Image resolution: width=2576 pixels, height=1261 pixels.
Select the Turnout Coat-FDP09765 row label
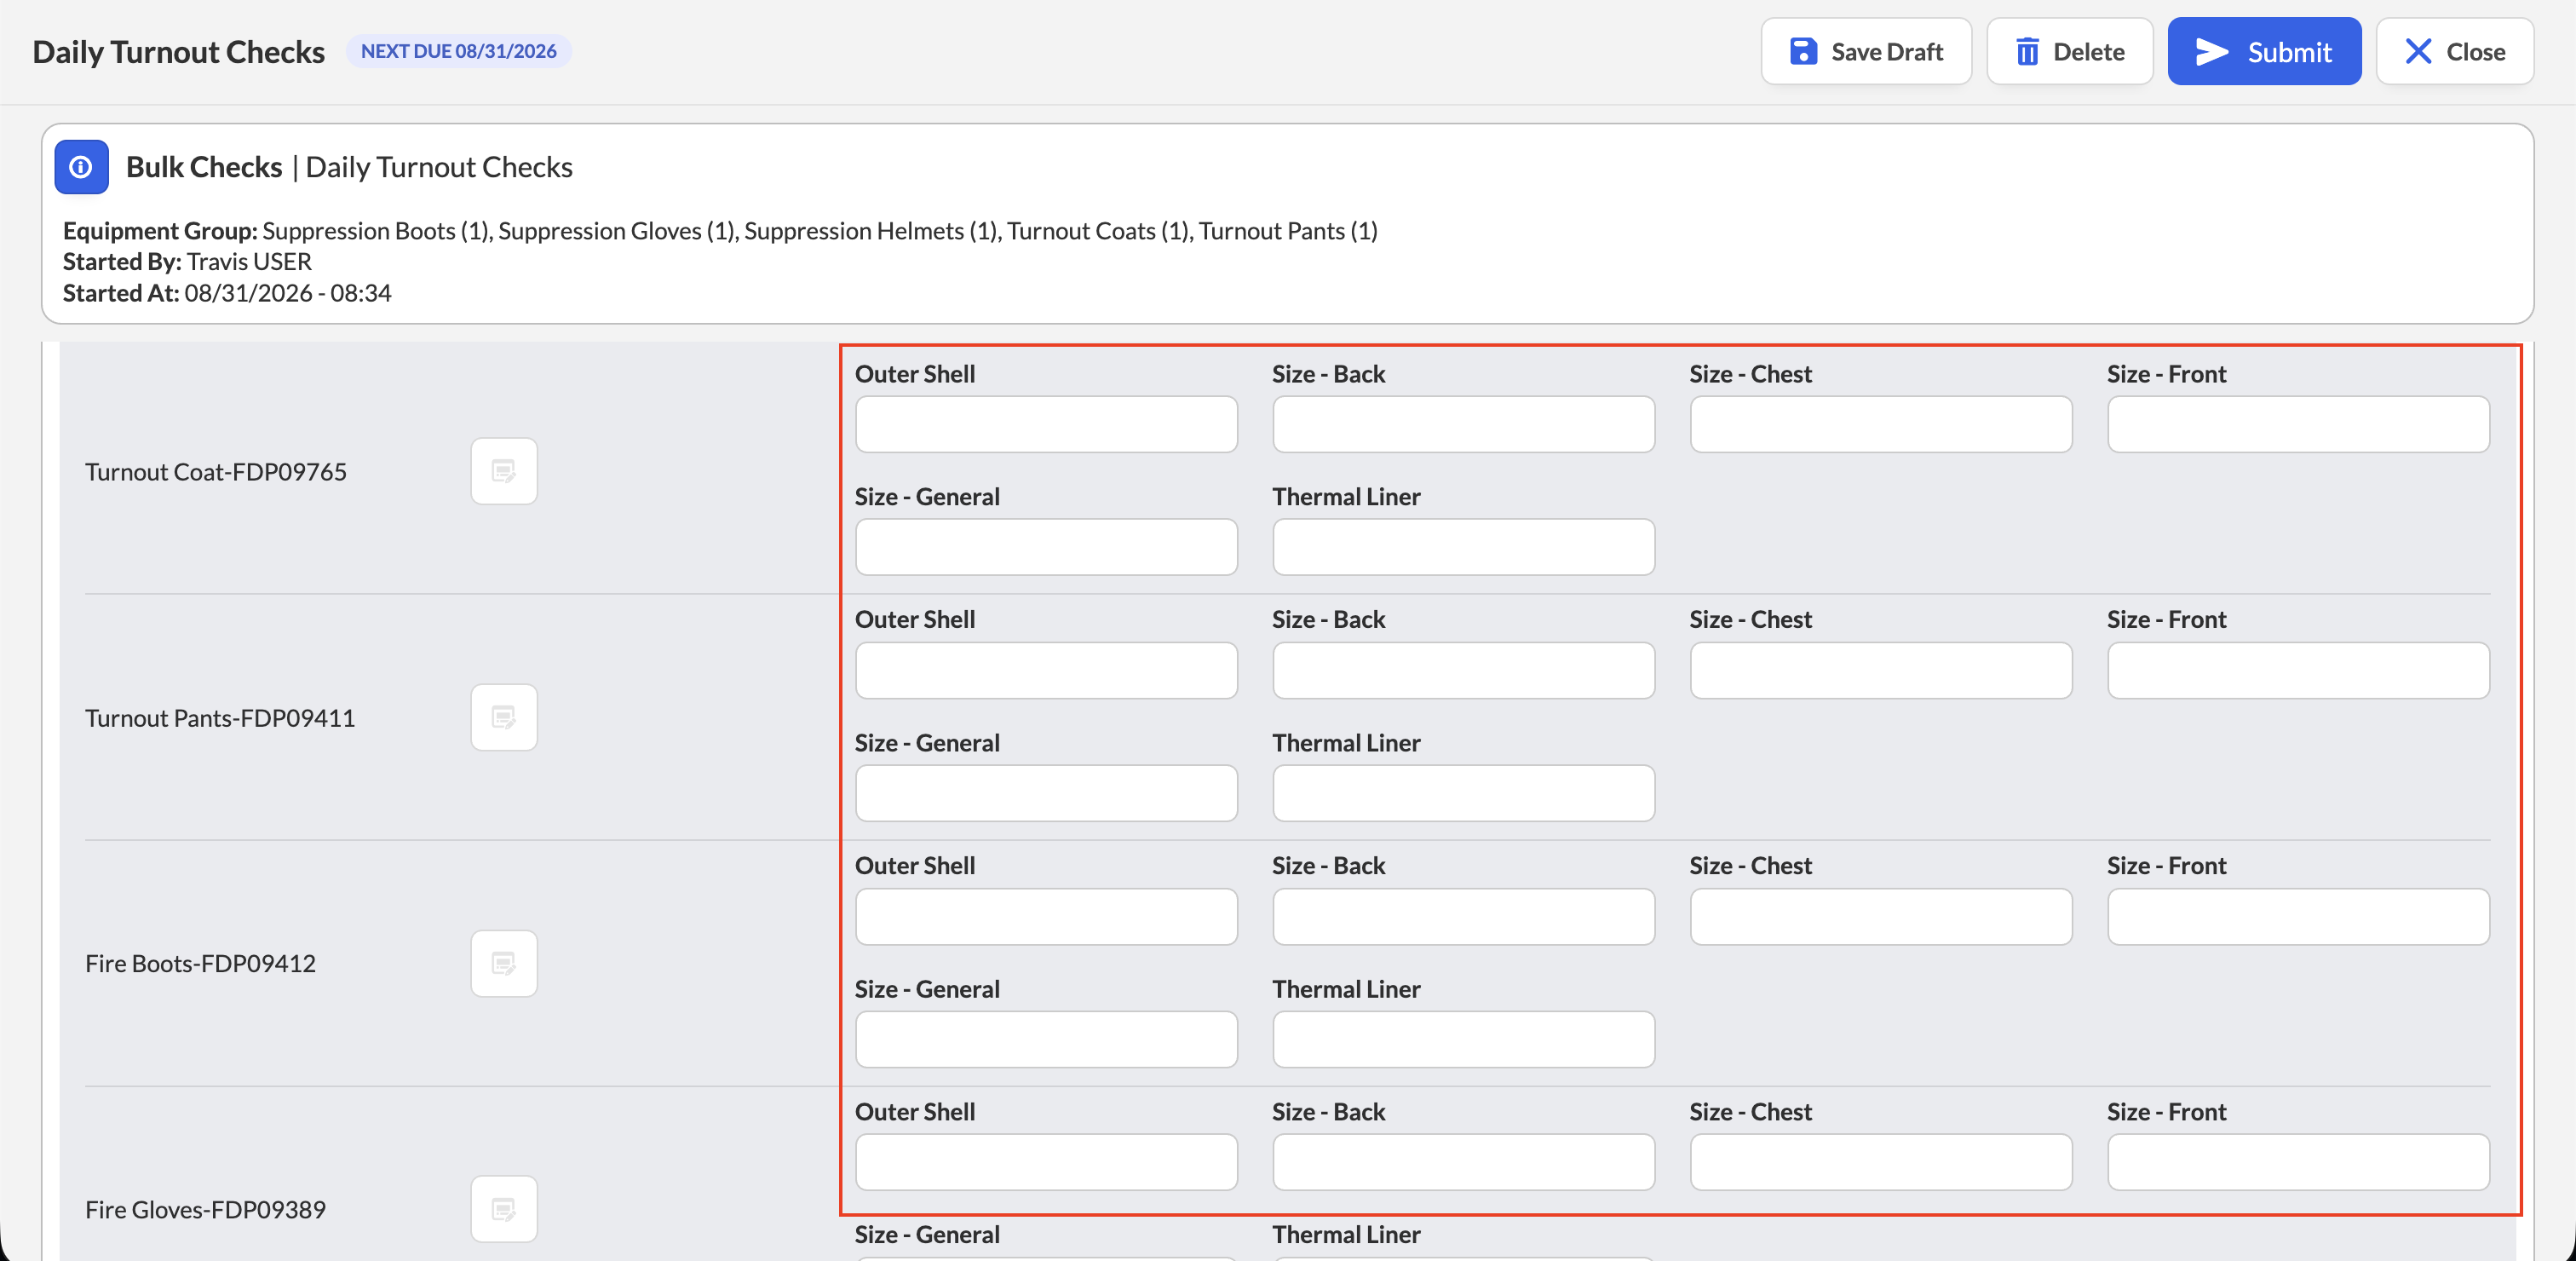216,471
